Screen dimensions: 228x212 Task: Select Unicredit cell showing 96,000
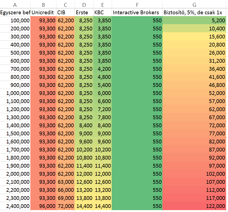pos(43,206)
